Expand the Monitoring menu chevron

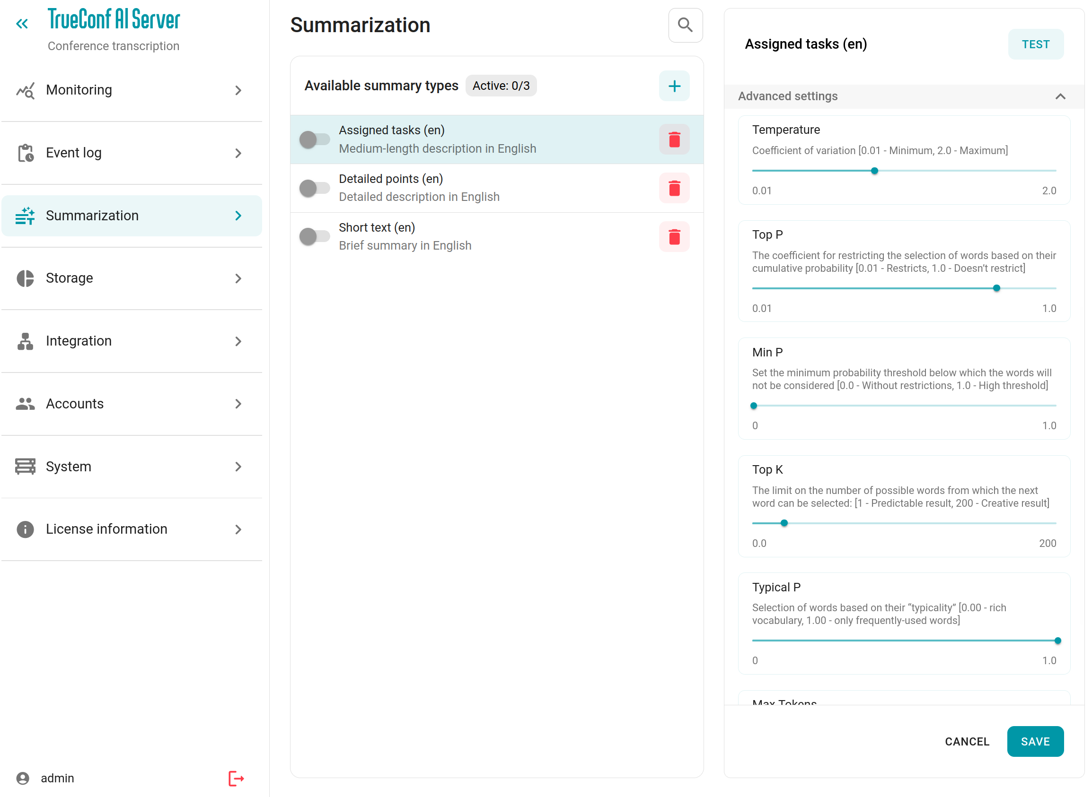click(238, 90)
